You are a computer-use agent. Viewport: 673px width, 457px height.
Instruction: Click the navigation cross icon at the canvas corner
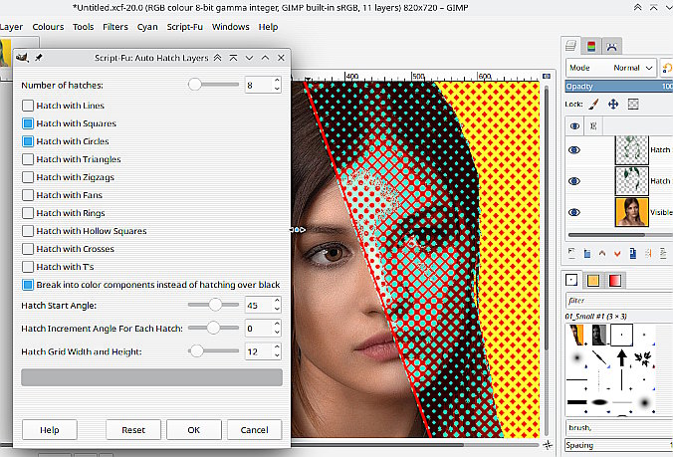pos(548,445)
